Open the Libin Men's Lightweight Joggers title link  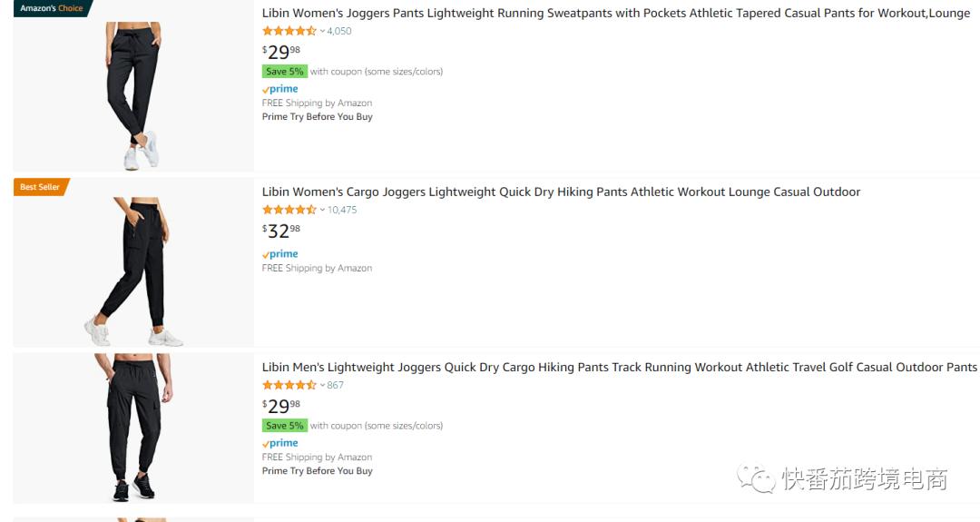619,368
